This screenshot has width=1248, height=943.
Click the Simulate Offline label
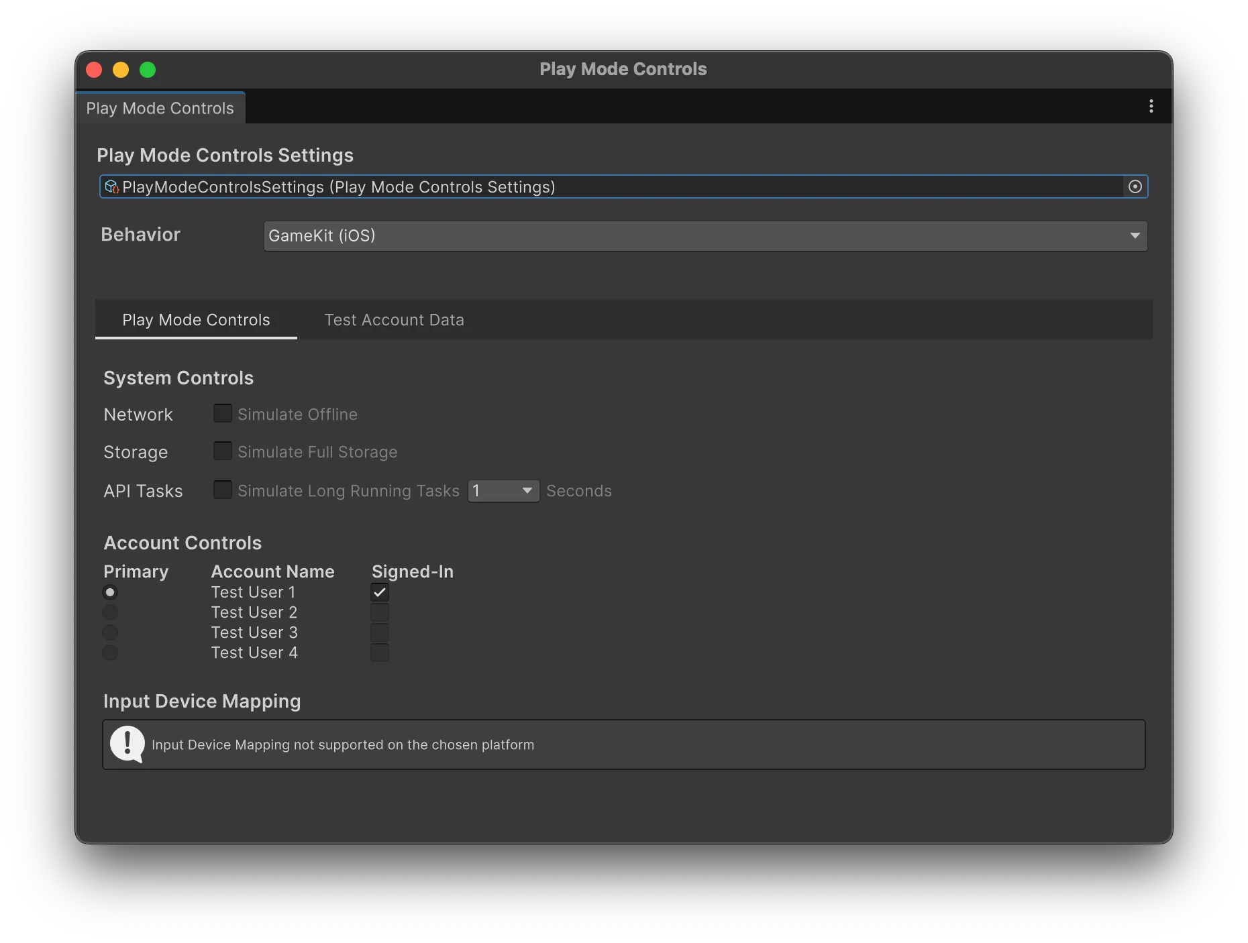coord(297,414)
